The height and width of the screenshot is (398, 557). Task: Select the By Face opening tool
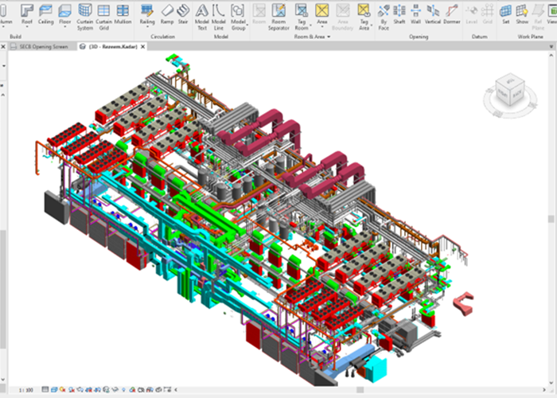[x=384, y=17]
